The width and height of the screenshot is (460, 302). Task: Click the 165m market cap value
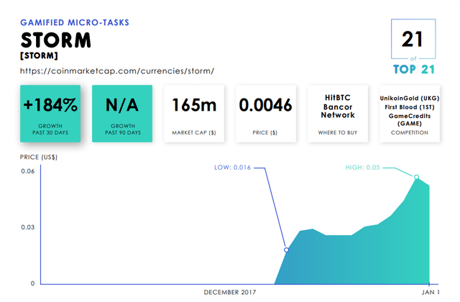point(194,105)
